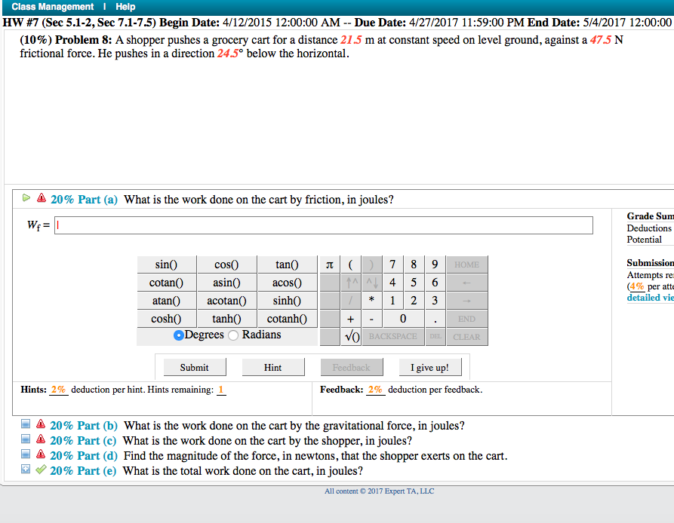Click the green play arrow beside Part (a)
Viewport: 674px width, 523px height.
point(26,199)
